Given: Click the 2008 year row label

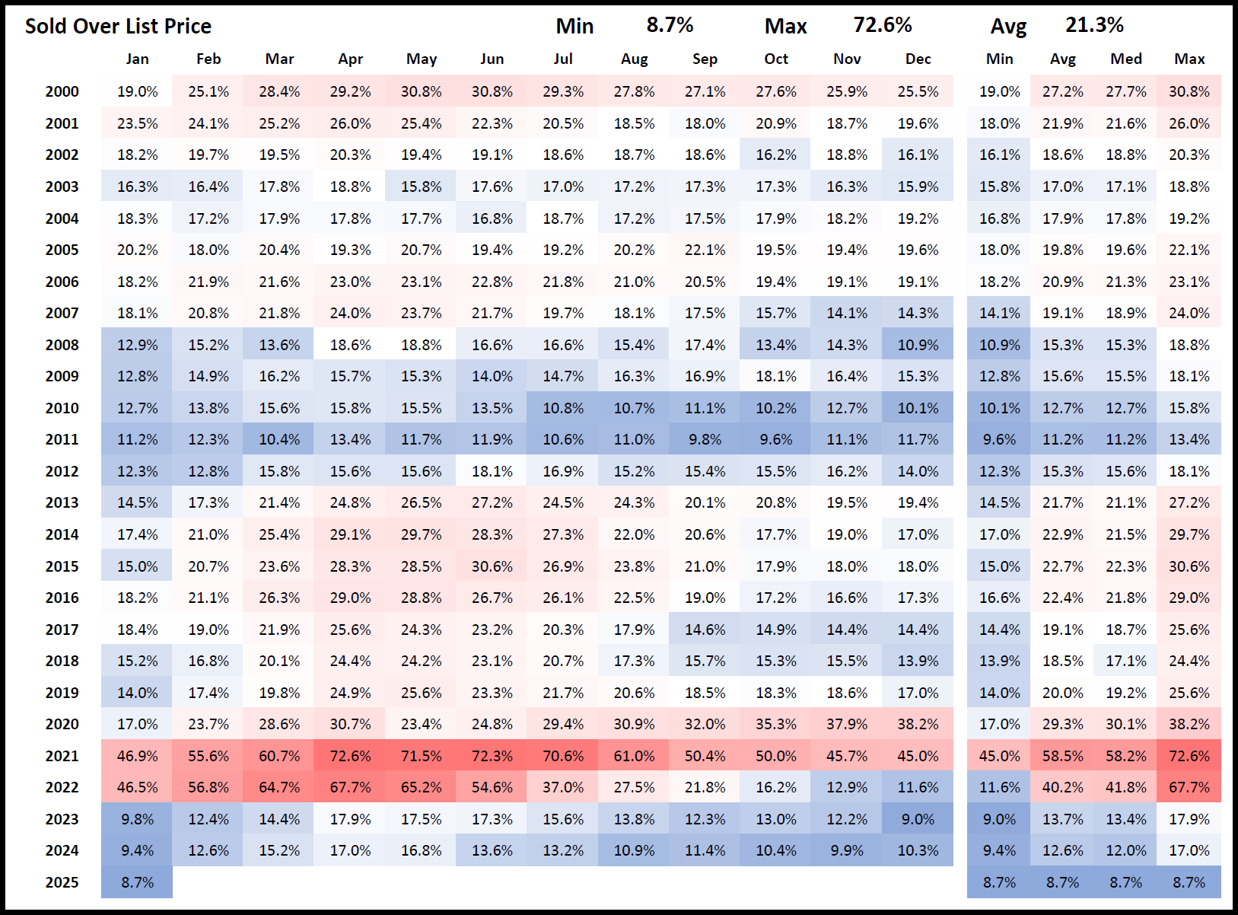Looking at the screenshot, I should [62, 345].
